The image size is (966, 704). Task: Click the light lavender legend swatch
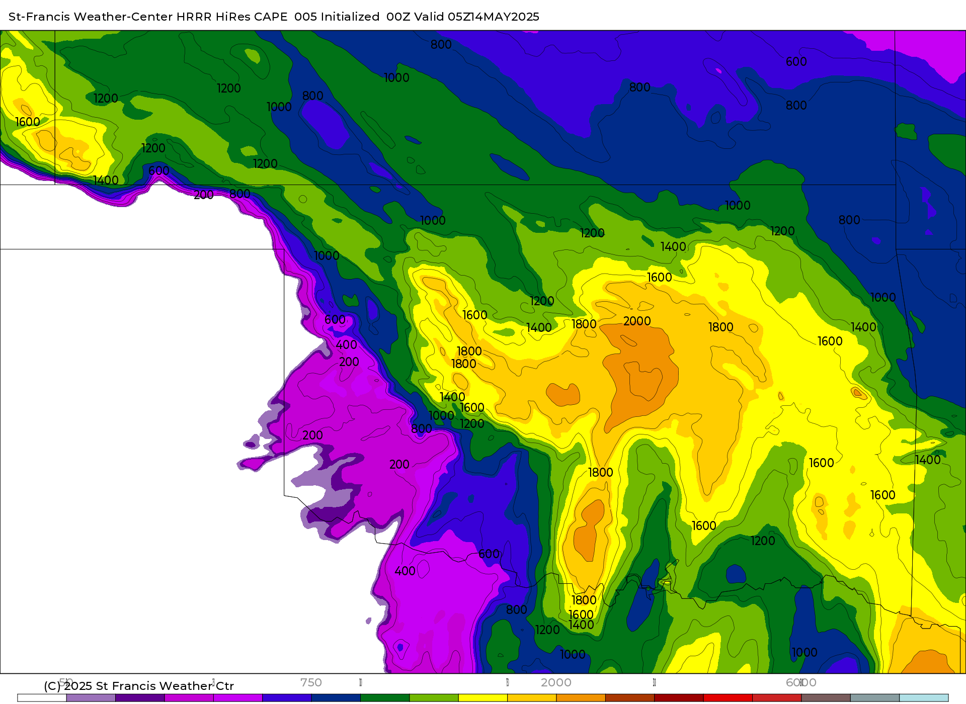tap(91, 698)
